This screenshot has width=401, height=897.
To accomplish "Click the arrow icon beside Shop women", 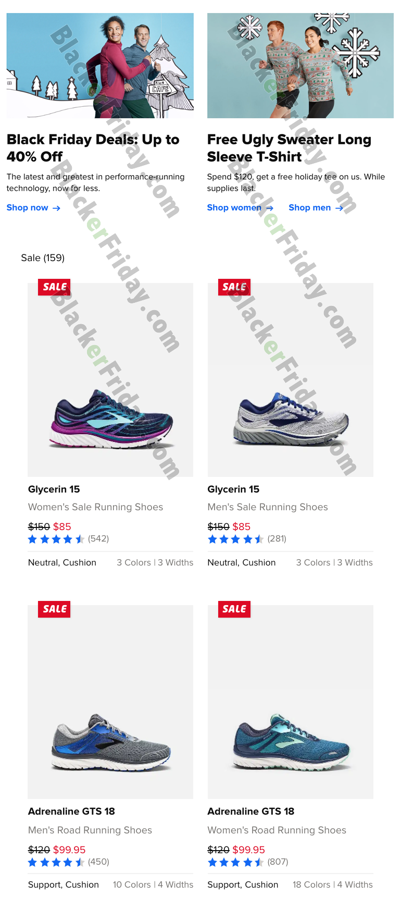I will 269,208.
